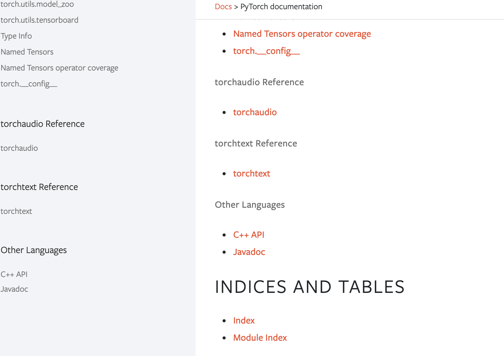Open torch.__config__ link in main content
Screen dimensions: 504x356
click(266, 51)
